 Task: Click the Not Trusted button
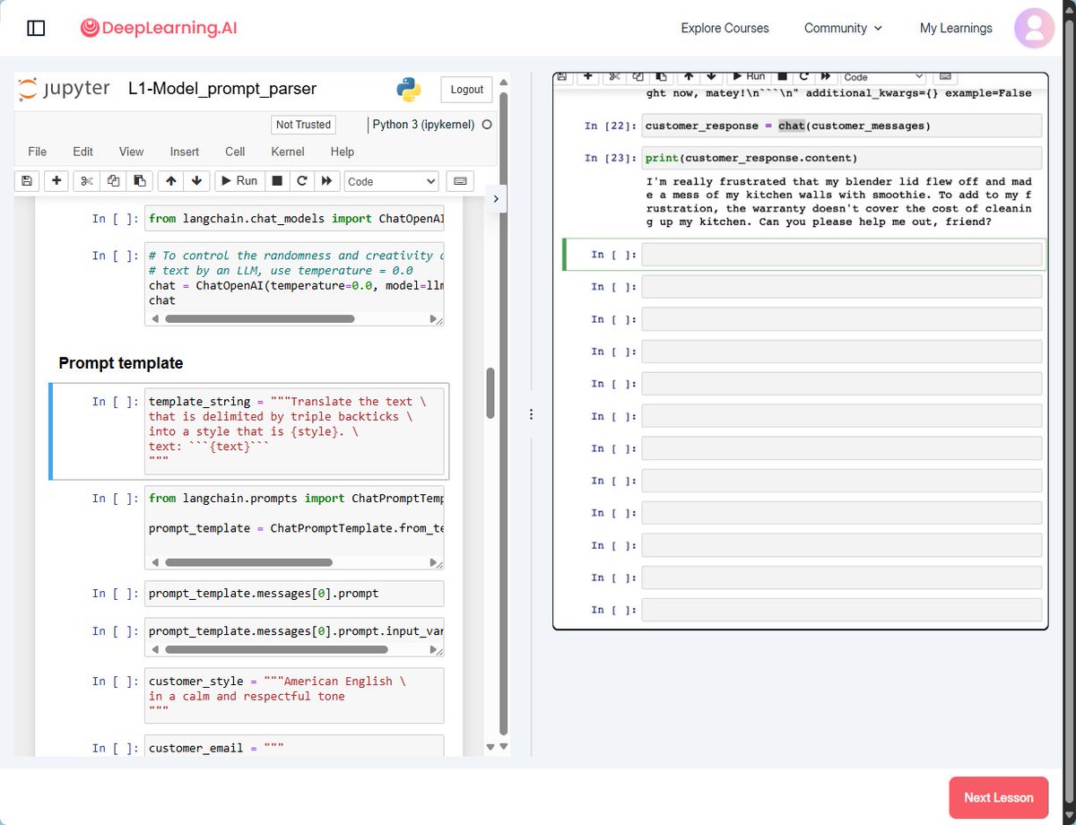pyautogui.click(x=303, y=125)
